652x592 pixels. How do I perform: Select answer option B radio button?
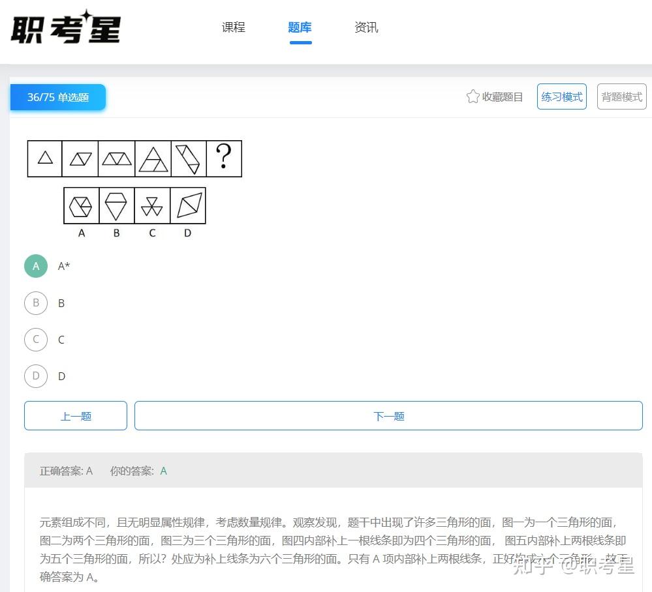click(x=36, y=303)
